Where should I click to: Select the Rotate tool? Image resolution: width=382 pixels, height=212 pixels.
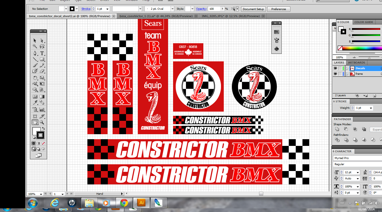(35, 78)
